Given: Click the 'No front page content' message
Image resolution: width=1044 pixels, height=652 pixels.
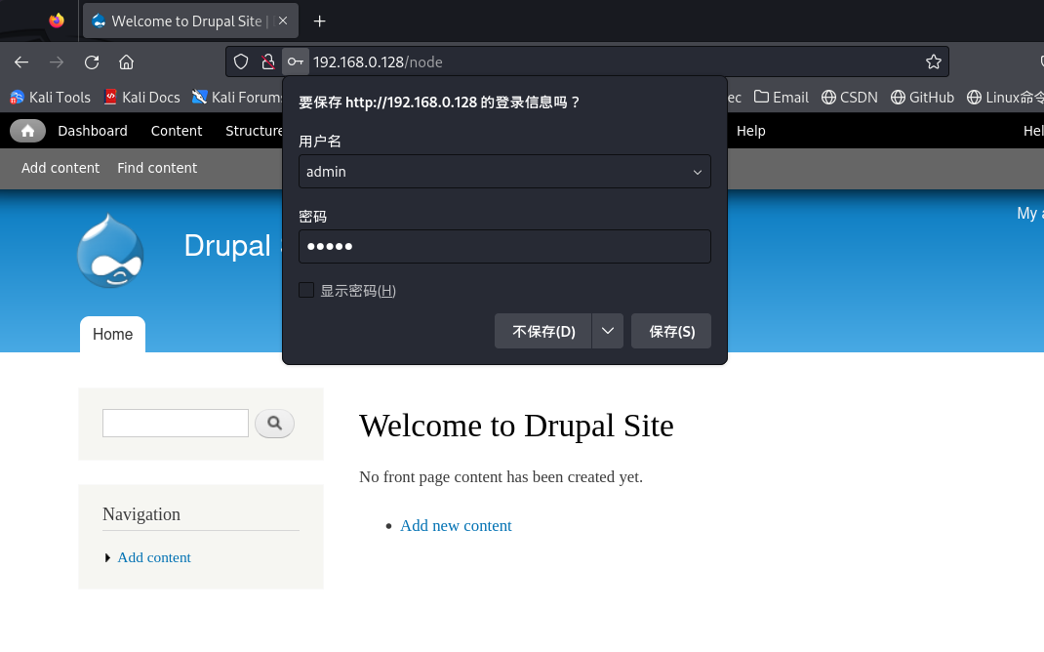Looking at the screenshot, I should click(501, 477).
